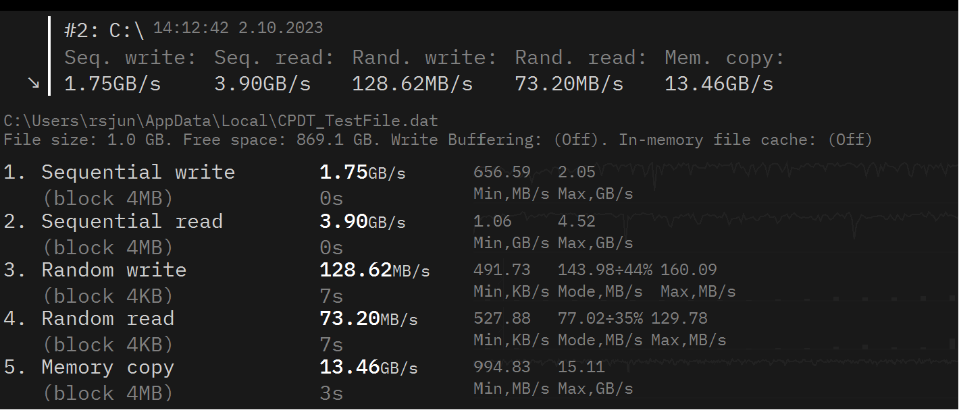
Task: Click the Random write mode value 143.98÷44%
Action: 604,270
